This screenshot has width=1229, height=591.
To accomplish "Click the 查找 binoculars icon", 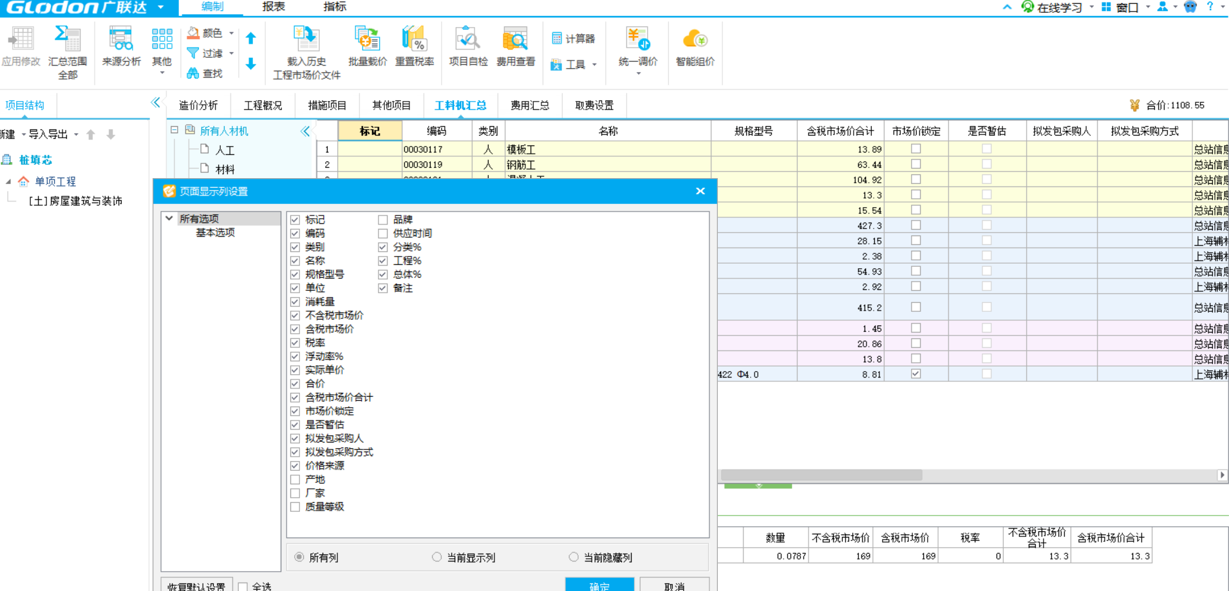I will tap(193, 73).
